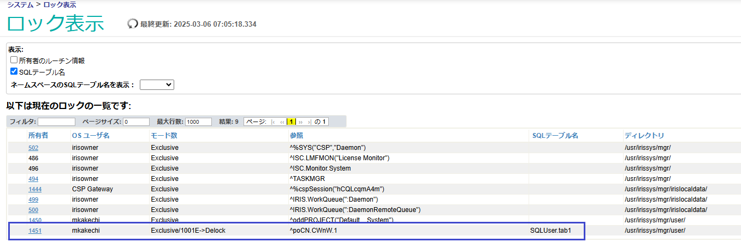The height and width of the screenshot is (248, 741).
Task: Click the ページサイズ input field
Action: 136,122
